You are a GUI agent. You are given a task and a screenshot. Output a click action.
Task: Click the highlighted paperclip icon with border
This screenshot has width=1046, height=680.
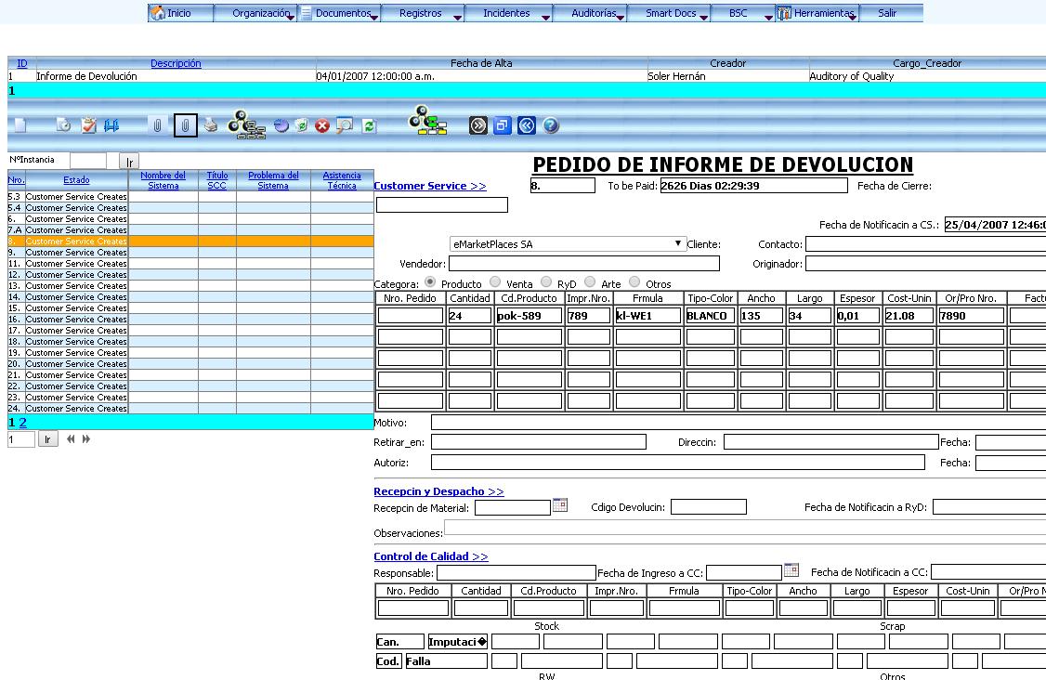186,125
